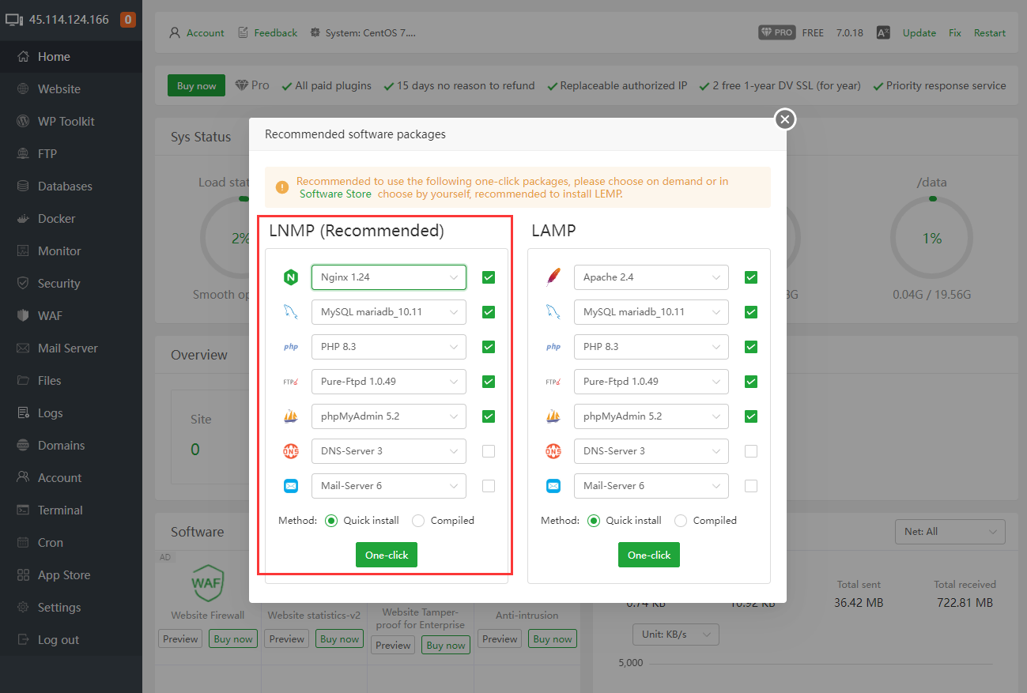The height and width of the screenshot is (693, 1027).
Task: Enable the Mail-Server 6 checkbox in LNMP
Action: (x=489, y=486)
